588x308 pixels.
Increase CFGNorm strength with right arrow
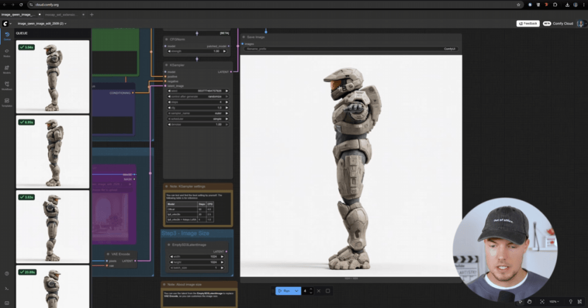click(x=225, y=52)
